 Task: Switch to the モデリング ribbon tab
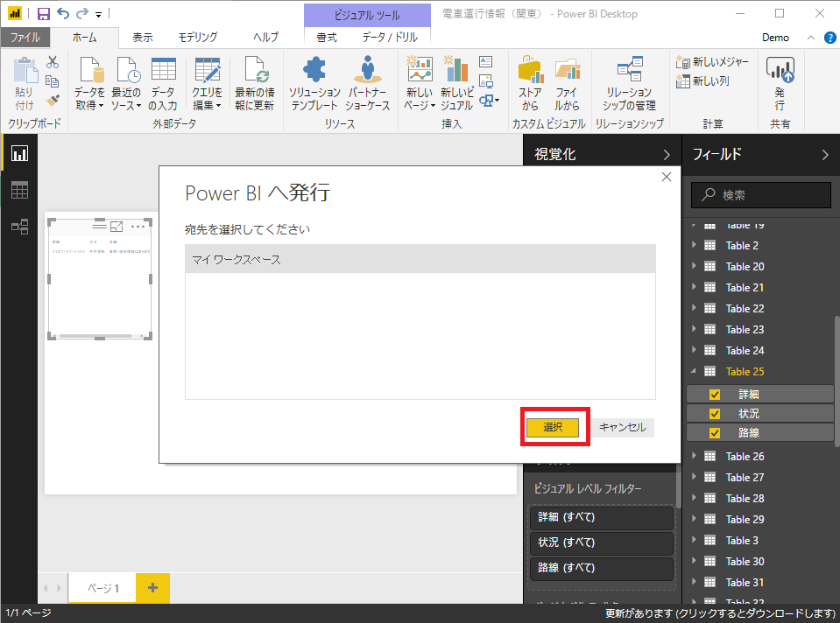pos(198,38)
